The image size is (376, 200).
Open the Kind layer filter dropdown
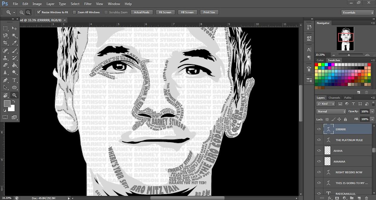point(326,104)
